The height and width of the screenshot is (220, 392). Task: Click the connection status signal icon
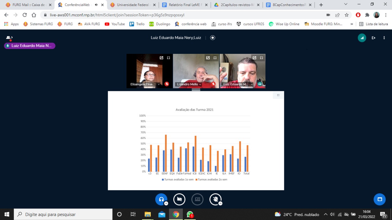coord(362,38)
